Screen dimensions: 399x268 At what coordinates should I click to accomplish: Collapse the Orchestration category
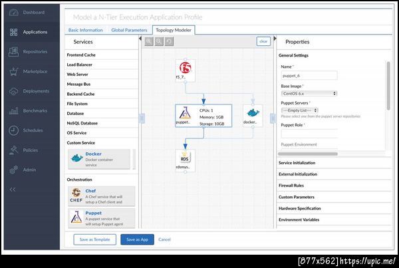(x=102, y=180)
